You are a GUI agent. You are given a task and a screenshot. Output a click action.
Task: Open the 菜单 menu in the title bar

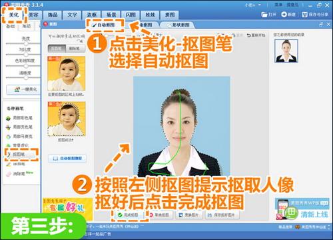coord(278,5)
